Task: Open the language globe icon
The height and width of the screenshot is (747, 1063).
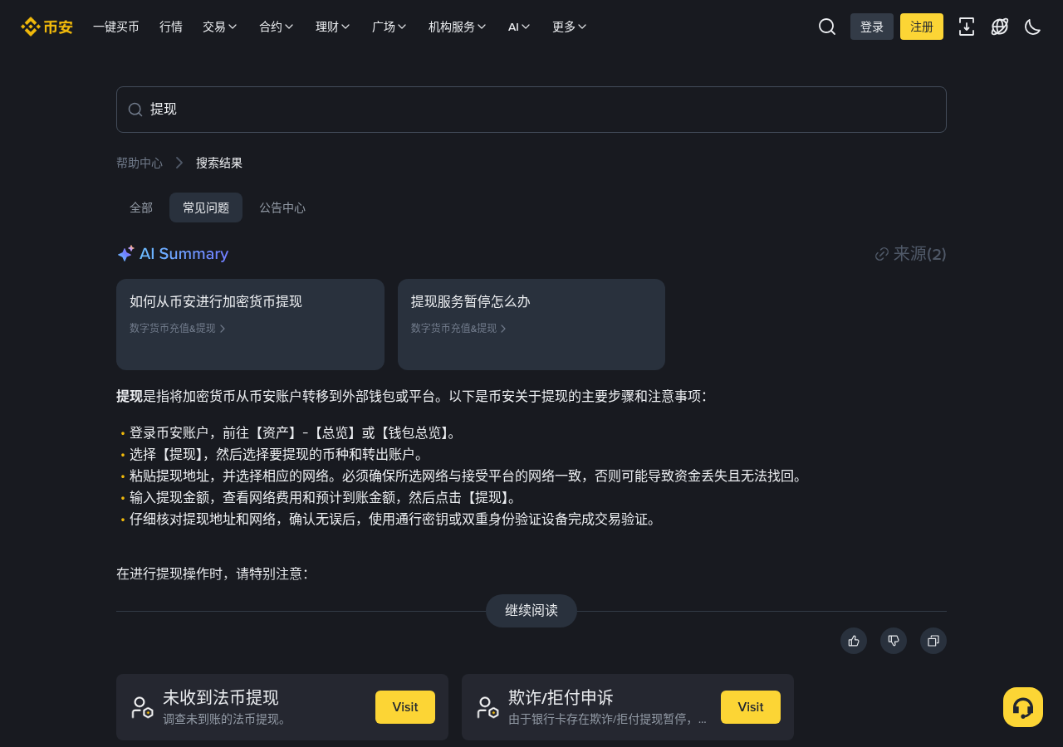Action: [x=1000, y=27]
